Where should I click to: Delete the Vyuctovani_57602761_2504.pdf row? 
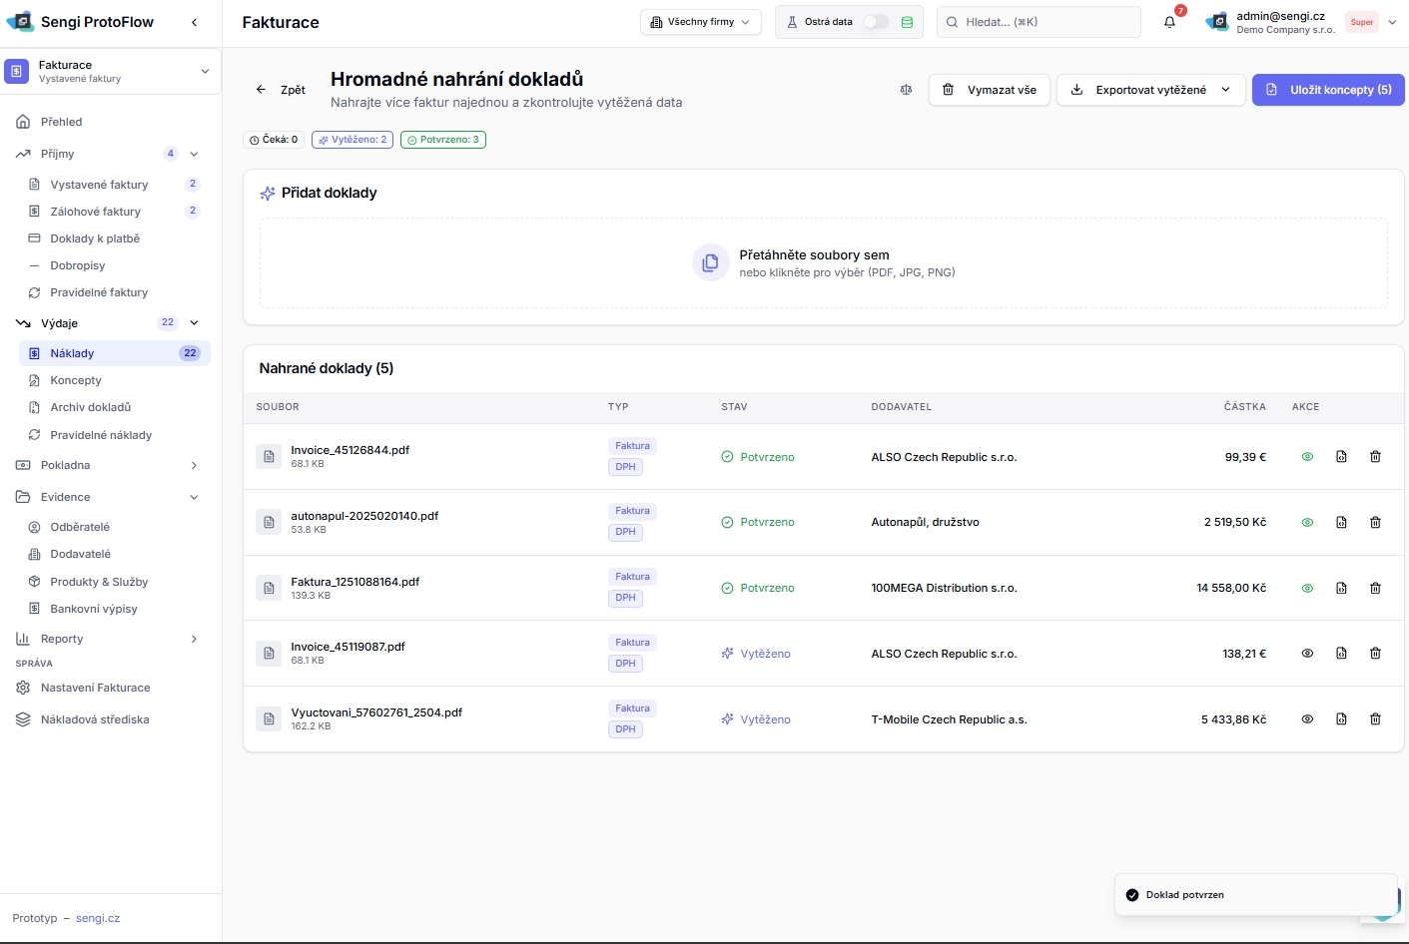(x=1375, y=719)
